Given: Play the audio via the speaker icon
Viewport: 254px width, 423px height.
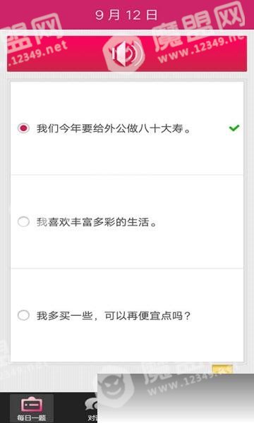Looking at the screenshot, I should pyautogui.click(x=127, y=54).
